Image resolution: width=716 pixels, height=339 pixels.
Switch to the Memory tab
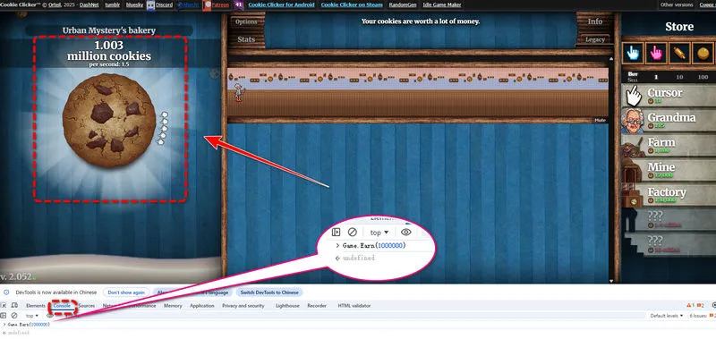(x=173, y=306)
